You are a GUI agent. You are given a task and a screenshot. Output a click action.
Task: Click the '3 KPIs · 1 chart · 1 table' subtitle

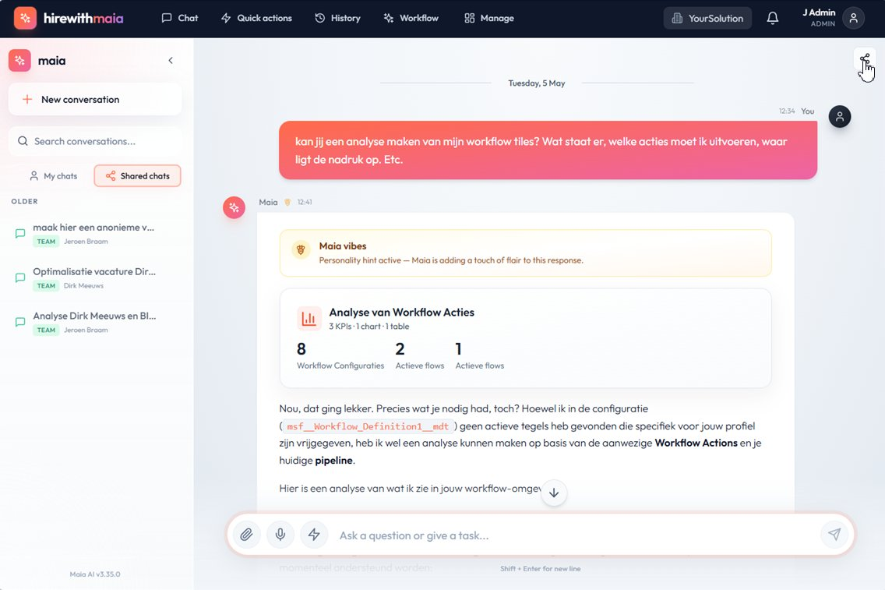pyautogui.click(x=369, y=327)
